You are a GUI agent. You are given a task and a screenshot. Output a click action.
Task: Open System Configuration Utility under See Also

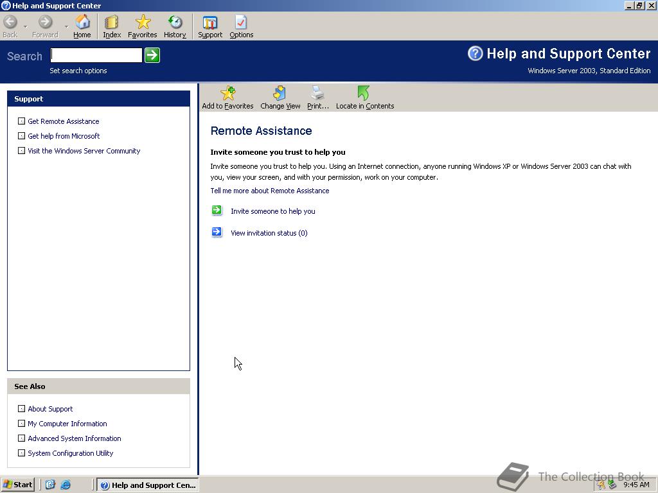[70, 453]
